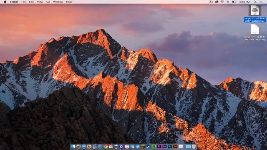Image resolution: width=267 pixels, height=150 pixels.
Task: Launch Adobe After Effects from the Dock
Action: 164,146
